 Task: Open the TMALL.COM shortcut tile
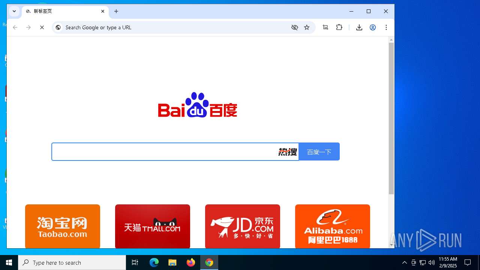click(x=153, y=226)
